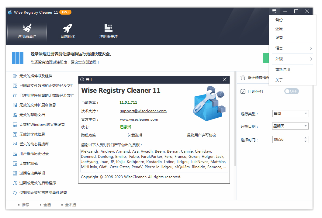This screenshot has width=322, height=218.
Task: Select 重新注册 menu entry
Action: (282, 70)
